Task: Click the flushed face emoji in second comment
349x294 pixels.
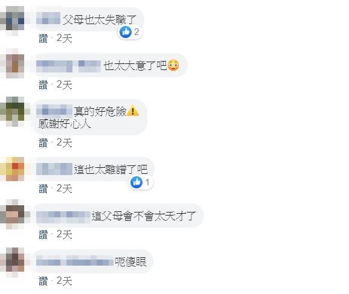Action: pyautogui.click(x=173, y=65)
